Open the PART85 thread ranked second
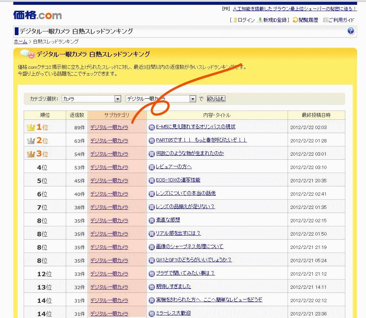Screen dimensions: 366x318 (x=201, y=140)
